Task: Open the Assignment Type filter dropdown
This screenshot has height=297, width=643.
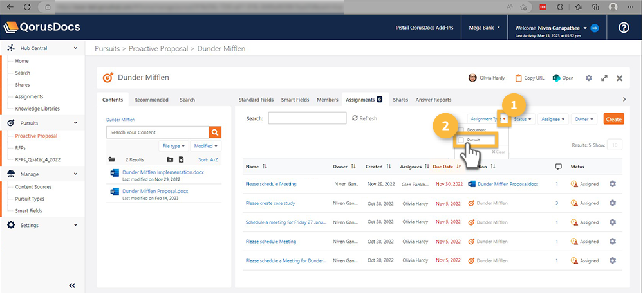Action: click(489, 119)
